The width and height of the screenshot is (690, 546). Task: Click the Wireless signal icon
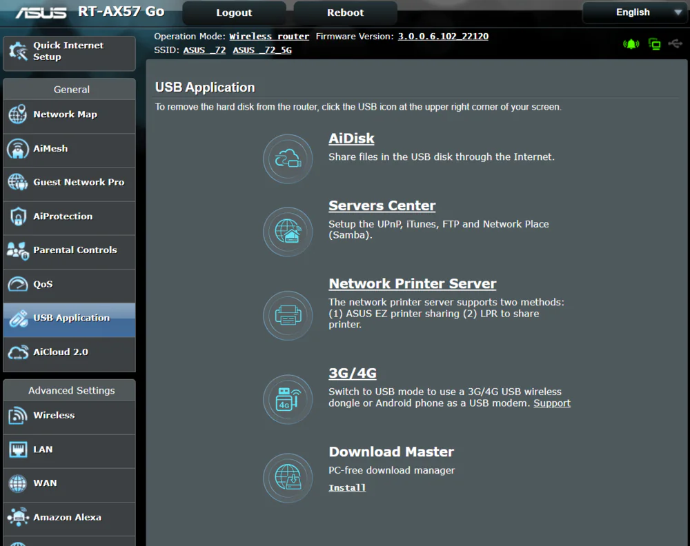(x=18, y=416)
